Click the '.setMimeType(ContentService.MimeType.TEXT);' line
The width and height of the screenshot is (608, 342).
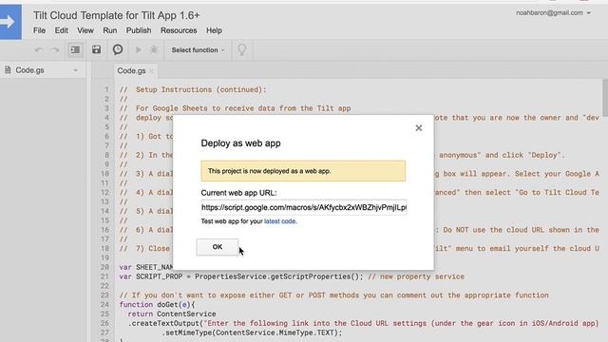point(252,332)
